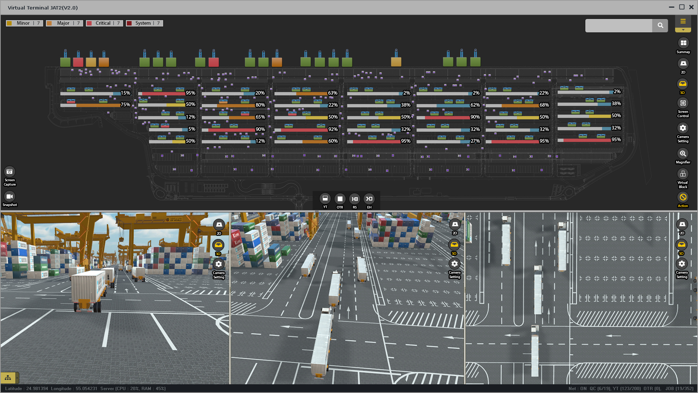
Task: Click the Action icon
Action: [683, 197]
